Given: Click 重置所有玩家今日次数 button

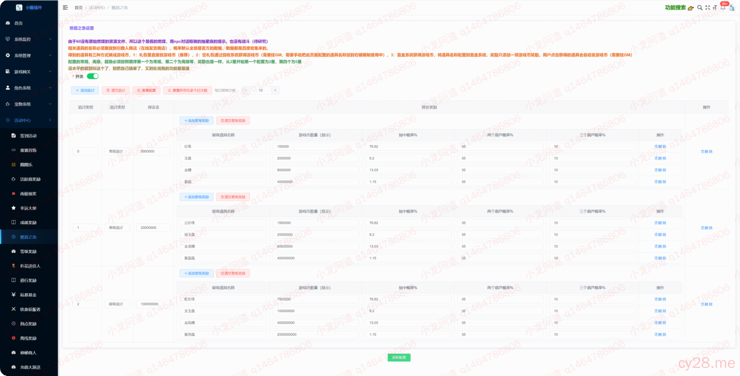Looking at the screenshot, I should (187, 90).
